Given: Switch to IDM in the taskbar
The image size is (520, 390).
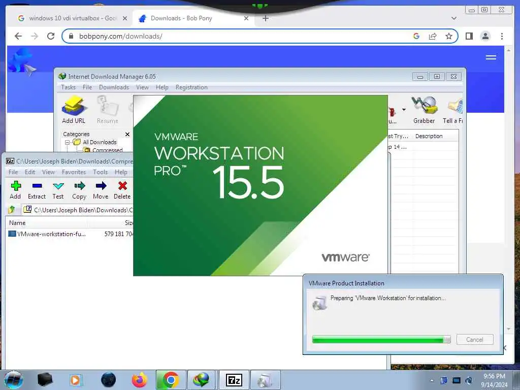Looking at the screenshot, I should (202, 380).
